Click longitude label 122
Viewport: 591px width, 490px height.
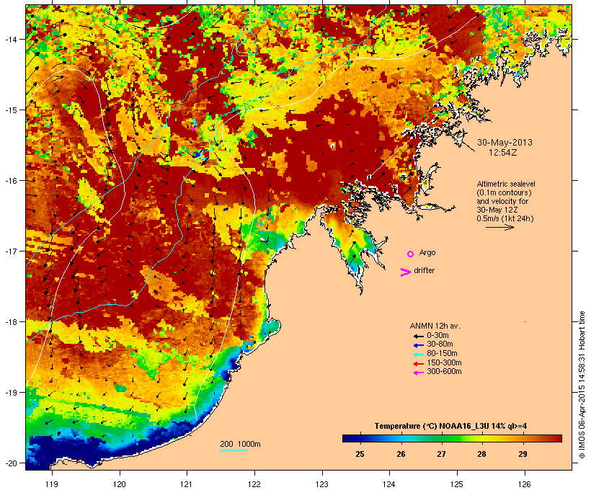tap(254, 484)
